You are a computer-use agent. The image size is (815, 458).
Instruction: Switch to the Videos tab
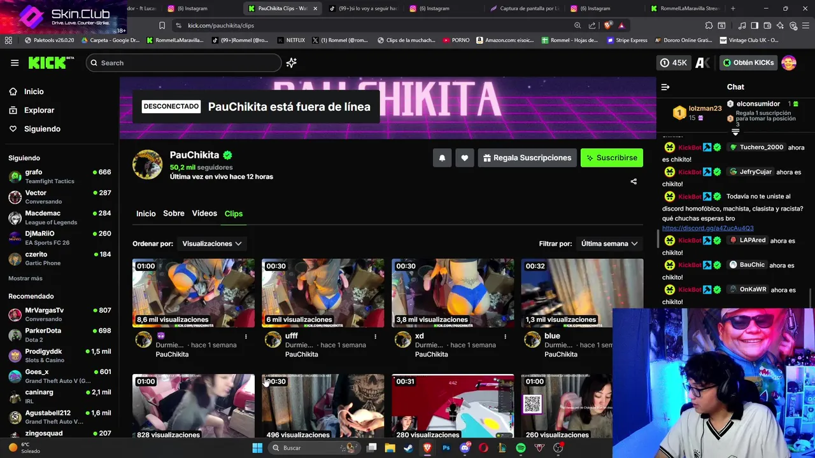204,214
